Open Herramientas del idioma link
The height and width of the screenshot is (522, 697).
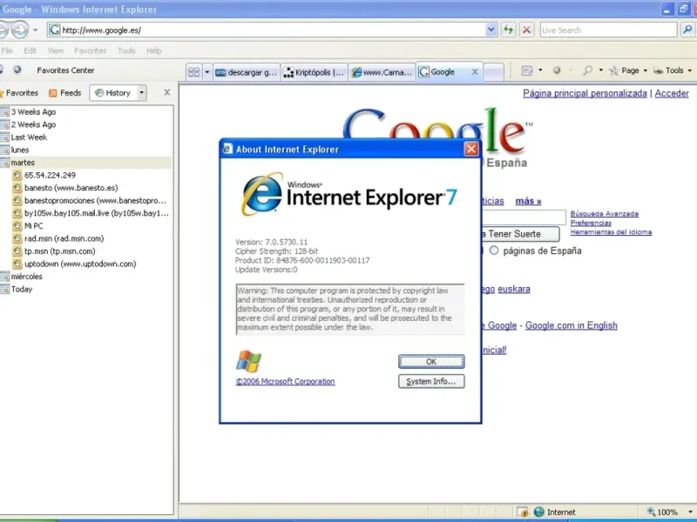point(611,231)
